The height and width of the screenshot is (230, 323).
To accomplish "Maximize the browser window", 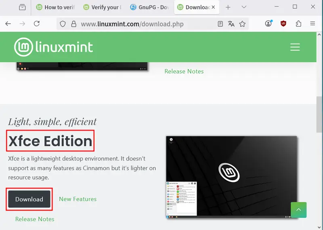I will point(295,6).
